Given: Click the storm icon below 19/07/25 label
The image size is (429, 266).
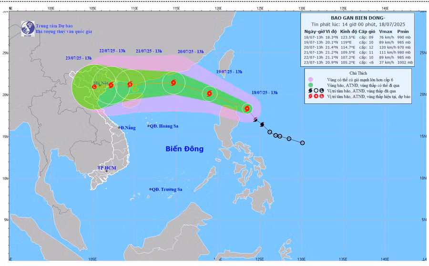Looking at the screenshot, I should point(209,93).
